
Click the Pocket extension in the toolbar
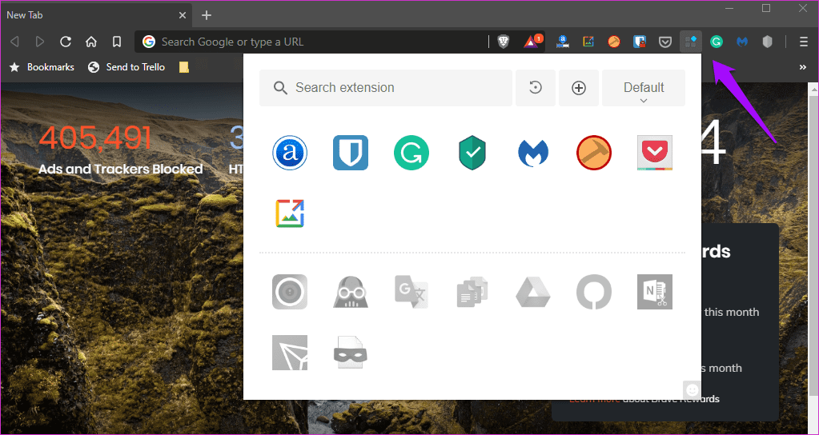coord(665,42)
